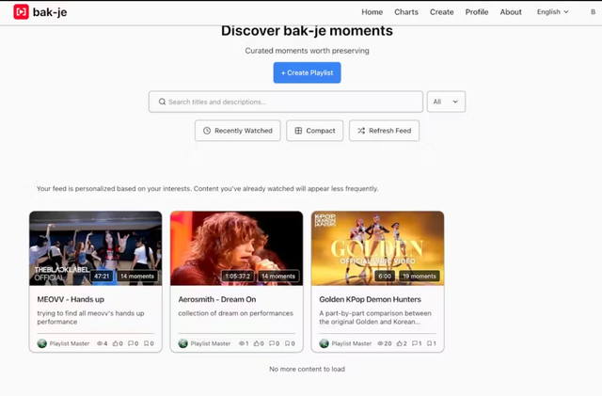The width and height of the screenshot is (602, 396).
Task: Open Profile in navigation bar
Action: (477, 12)
